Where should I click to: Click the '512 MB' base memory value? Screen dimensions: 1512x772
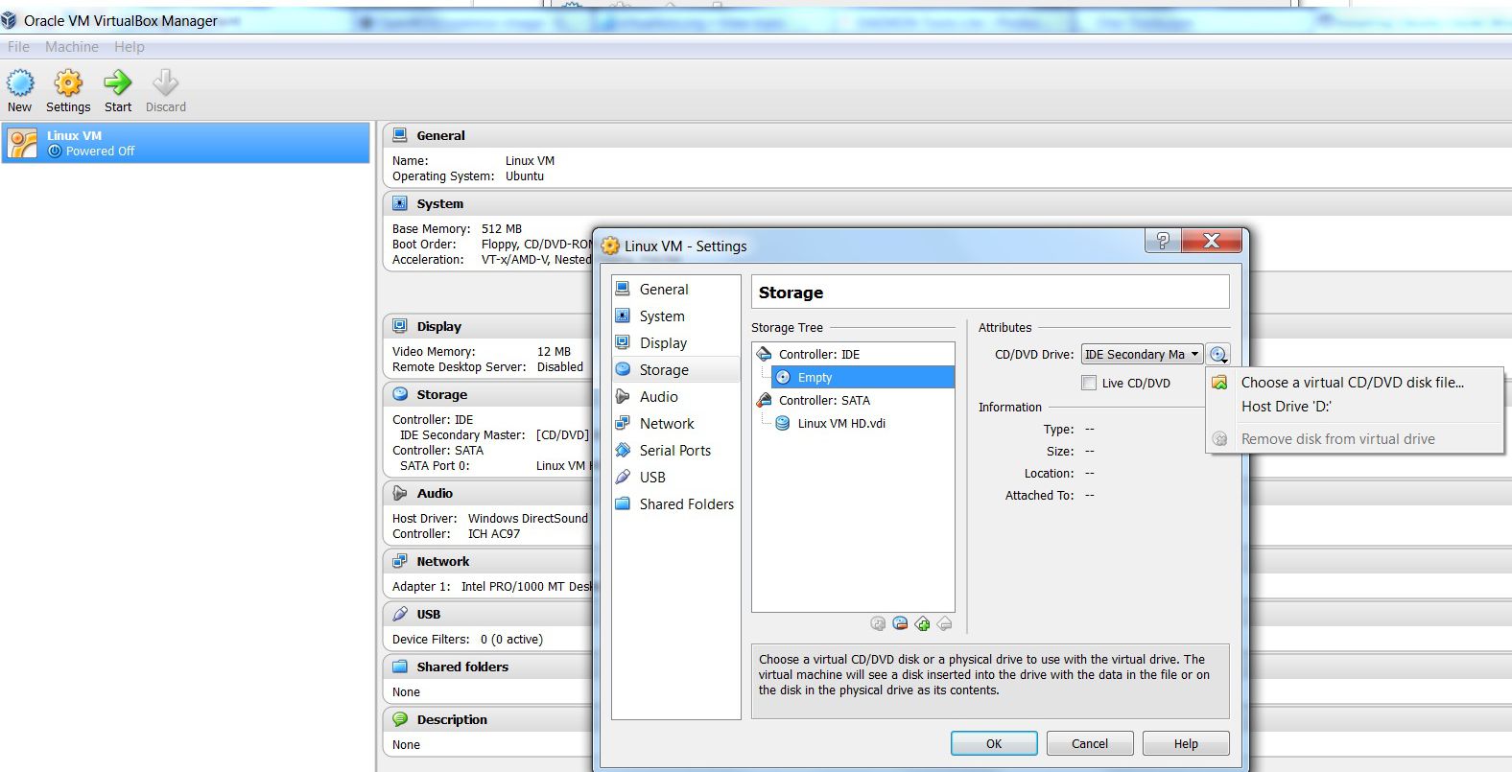tap(502, 229)
